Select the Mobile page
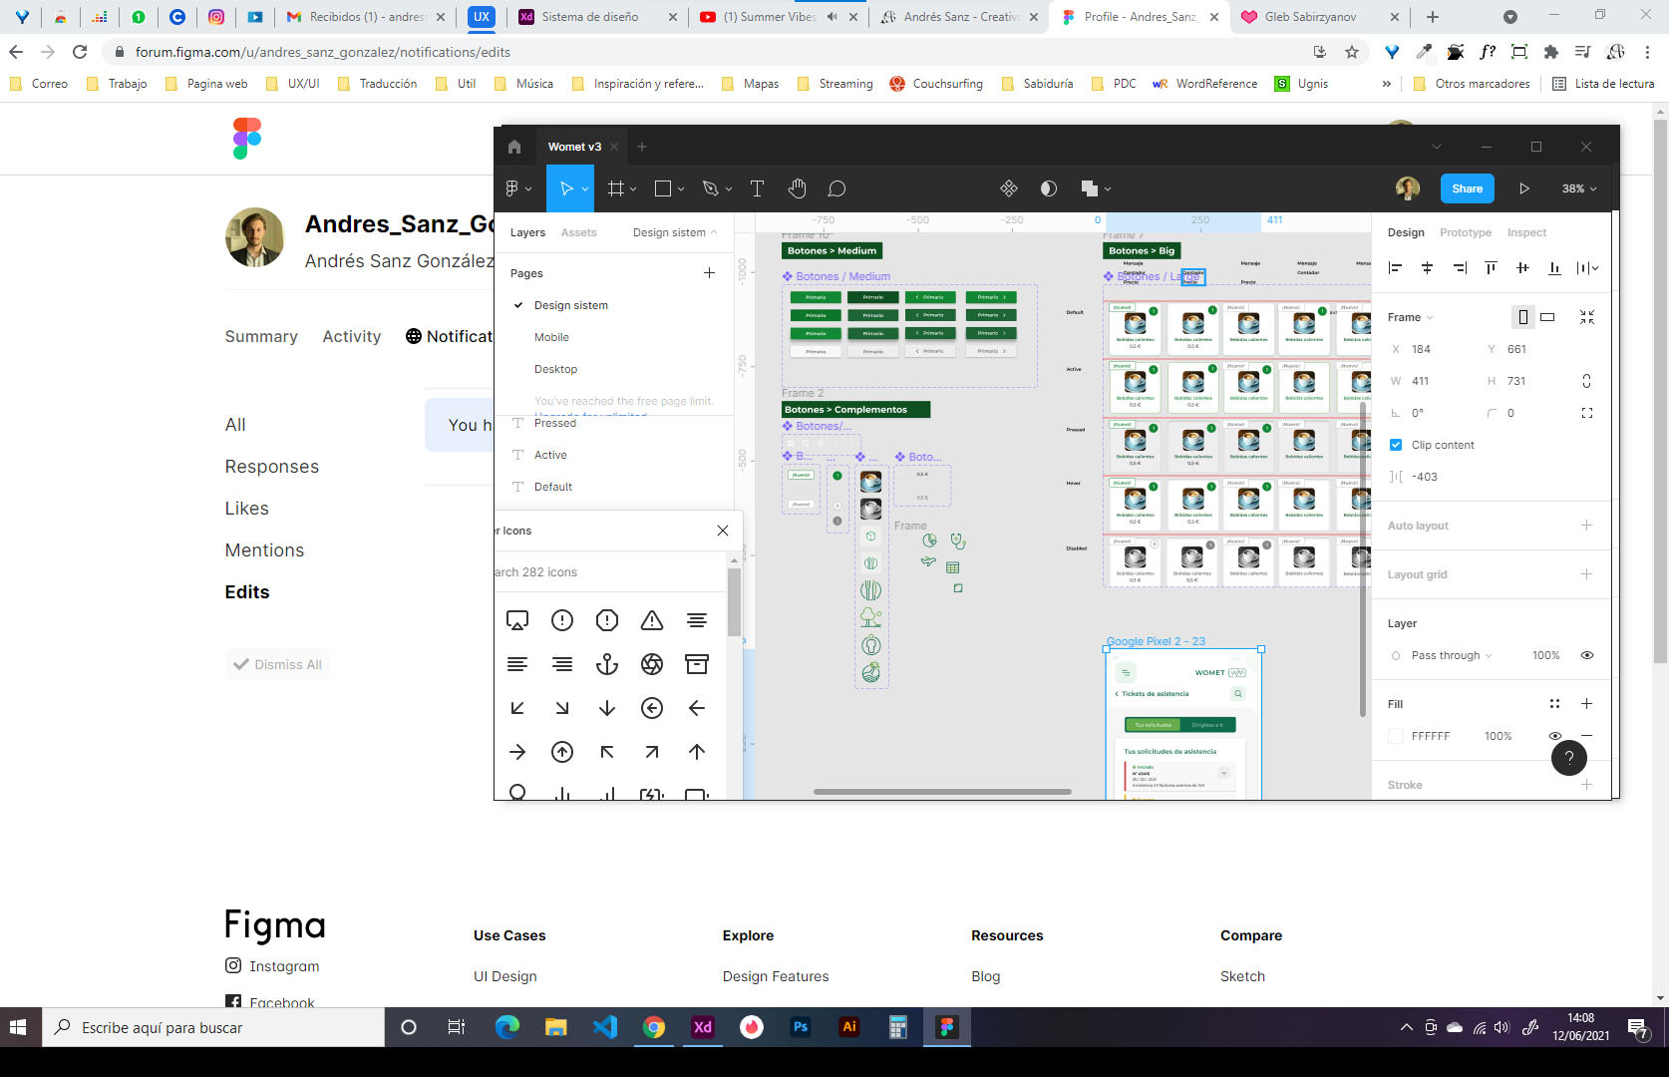 coord(551,337)
